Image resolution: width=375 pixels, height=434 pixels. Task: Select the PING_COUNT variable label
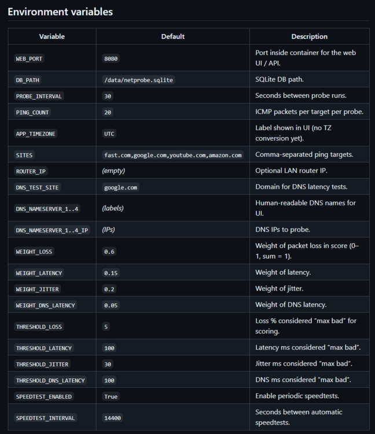point(32,112)
